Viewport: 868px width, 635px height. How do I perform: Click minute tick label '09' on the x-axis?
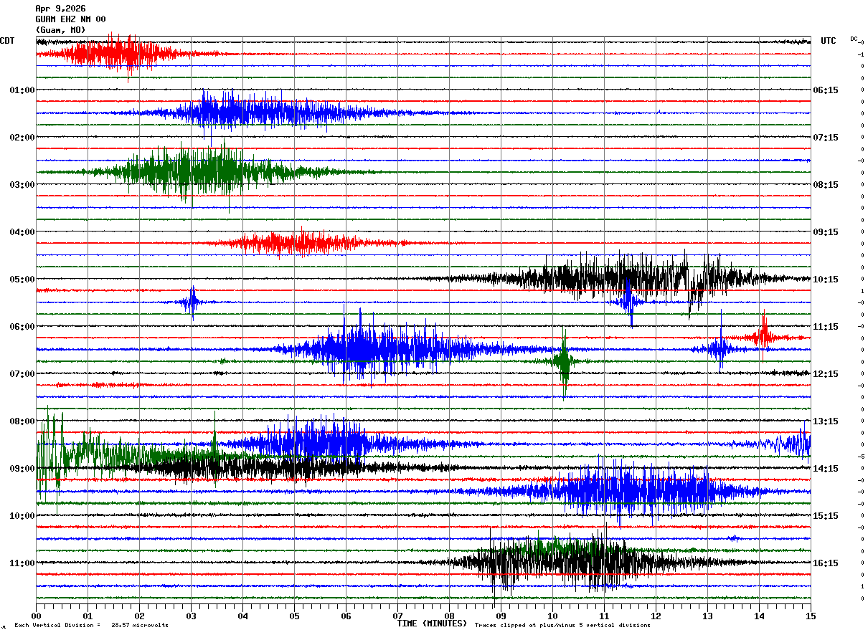point(501,616)
